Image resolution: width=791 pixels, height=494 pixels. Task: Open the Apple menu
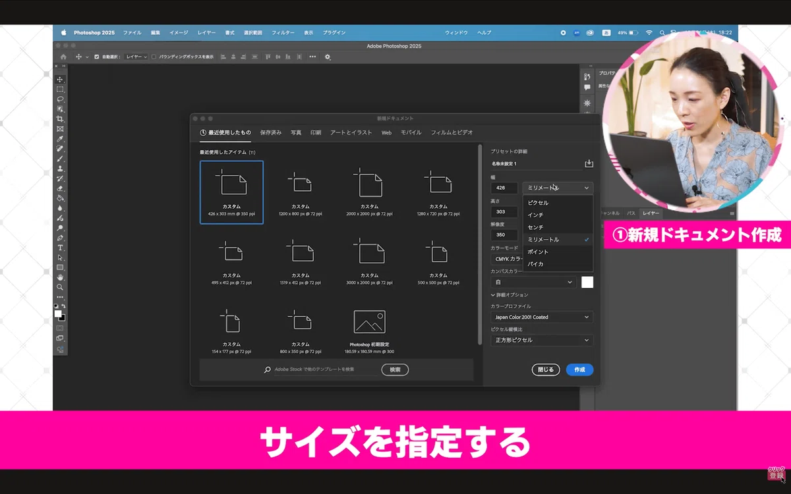click(64, 32)
